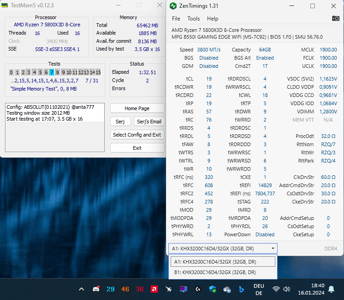Image resolution: width=344 pixels, height=300 pixels.
Task: Click the GDM Disabled value
Action: (x=209, y=66)
